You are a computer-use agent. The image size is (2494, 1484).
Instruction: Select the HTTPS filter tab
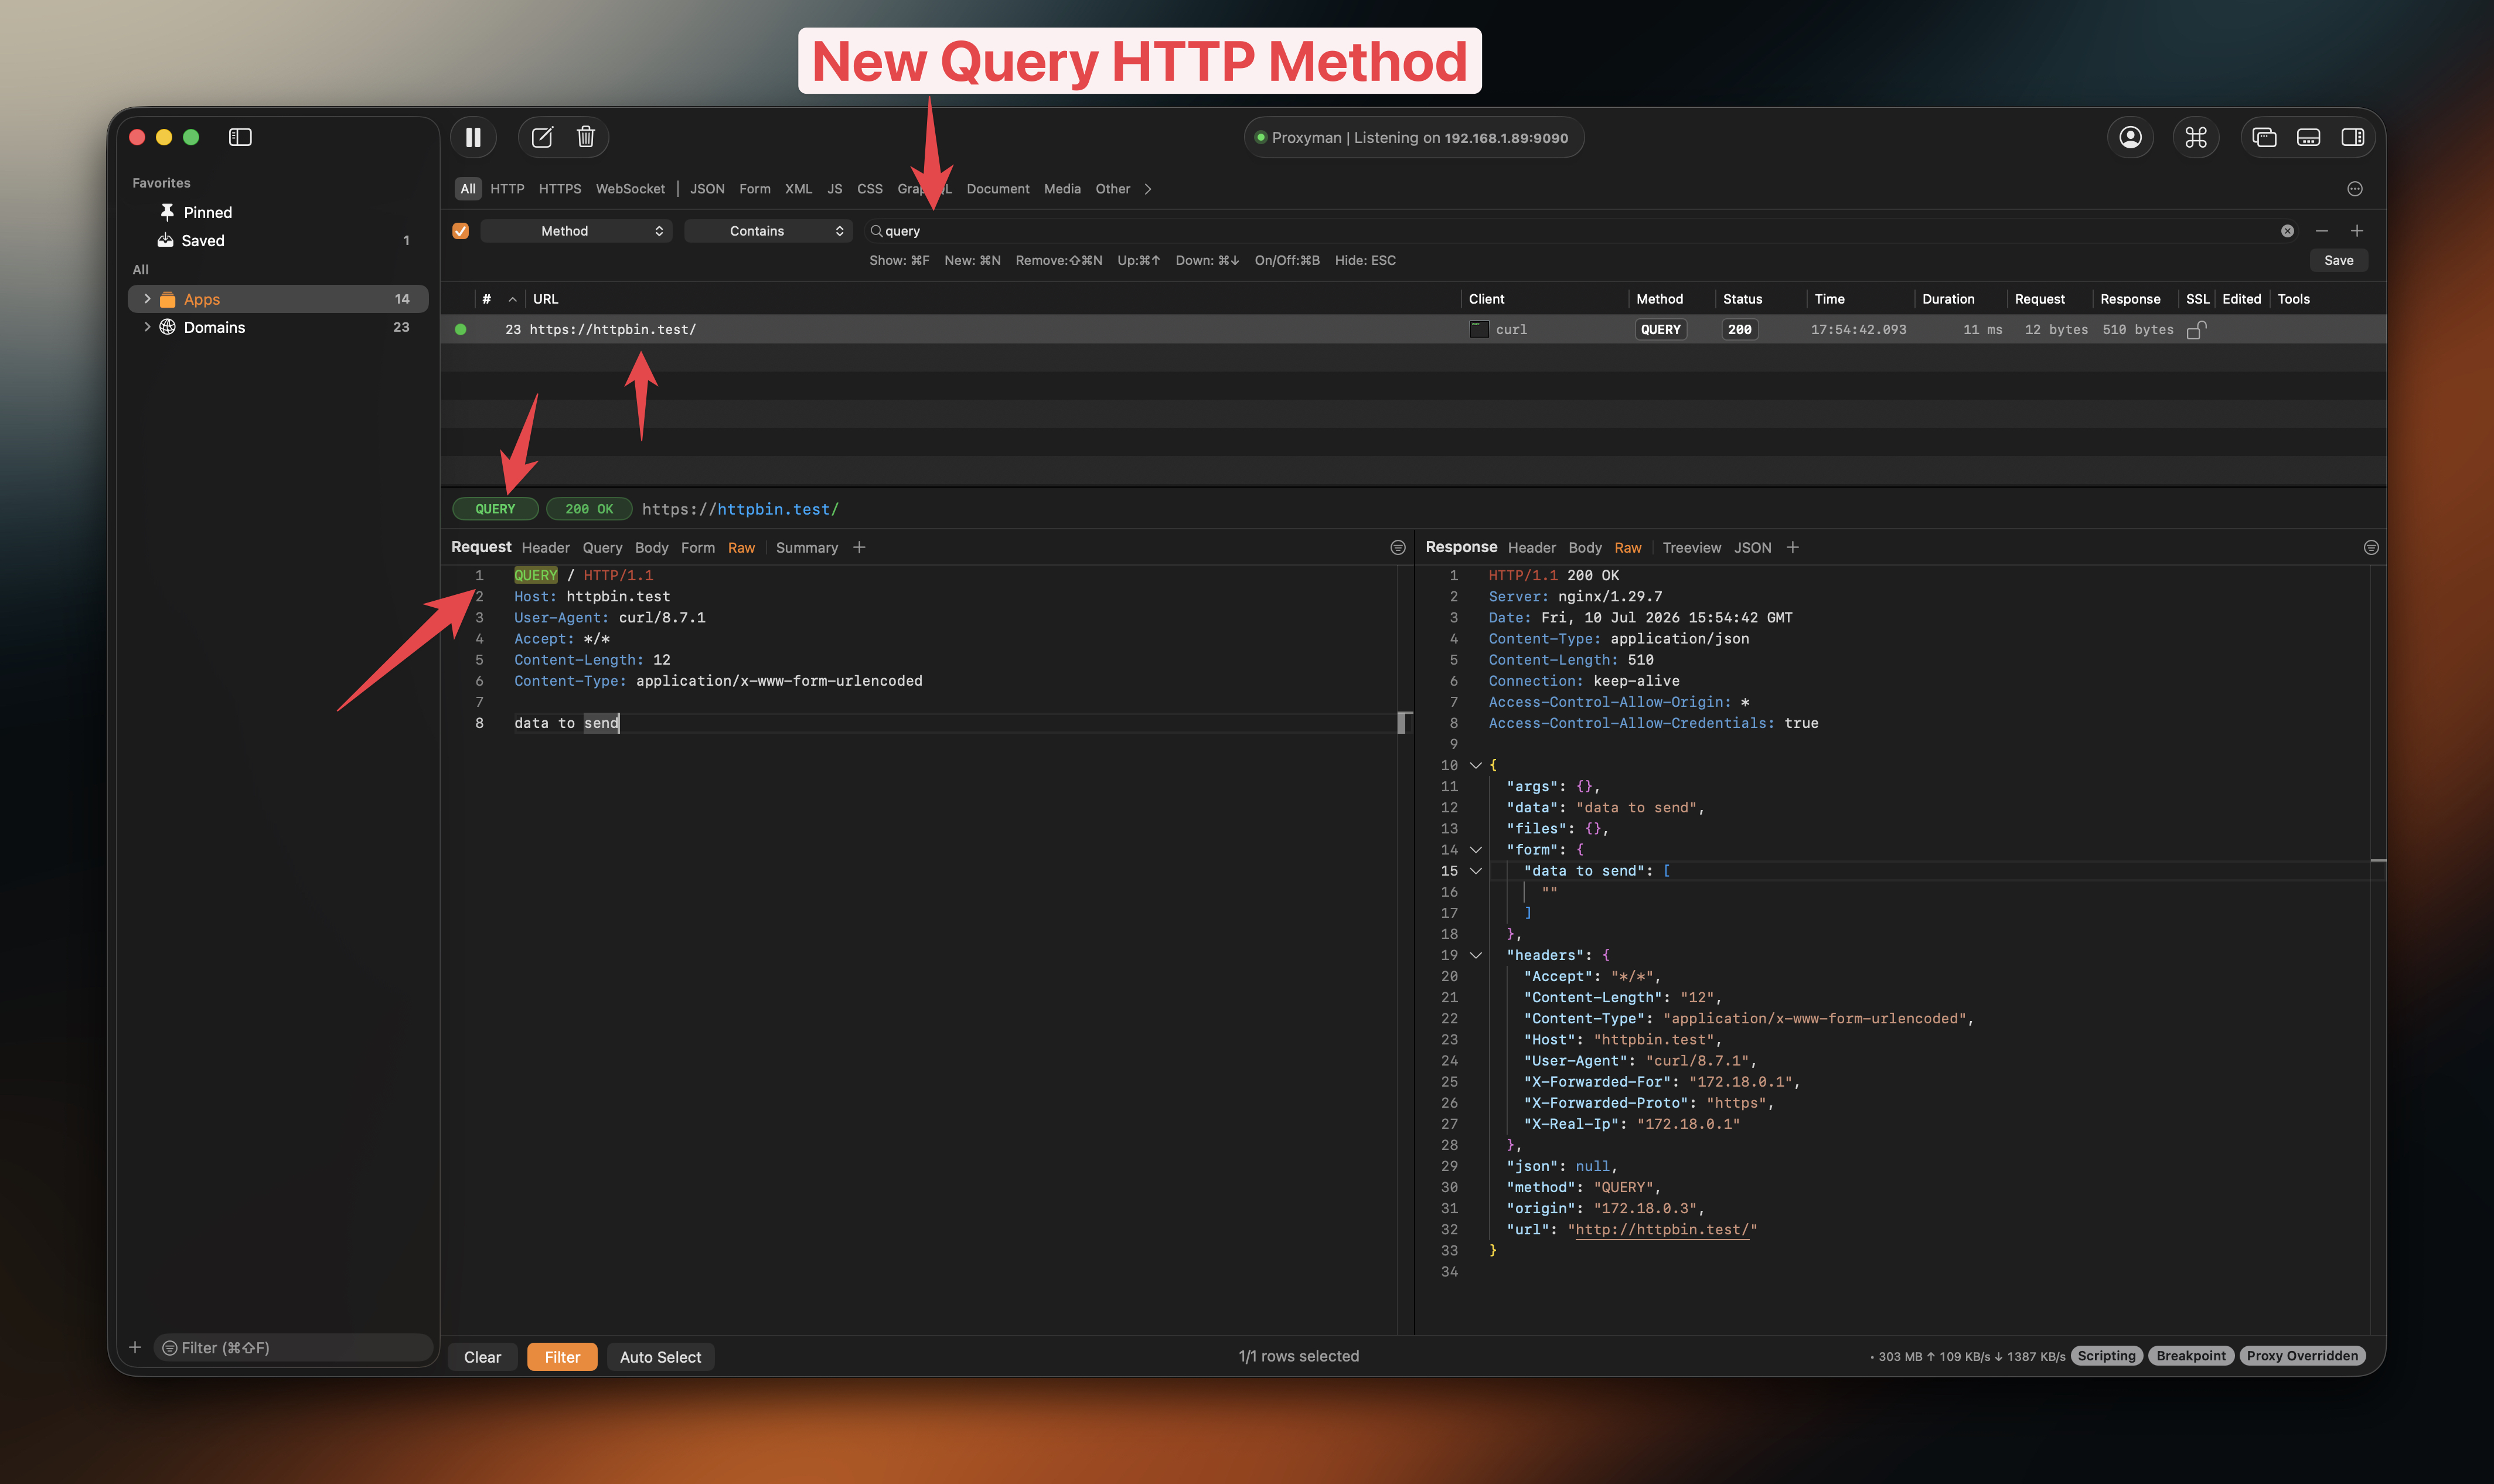tap(559, 189)
